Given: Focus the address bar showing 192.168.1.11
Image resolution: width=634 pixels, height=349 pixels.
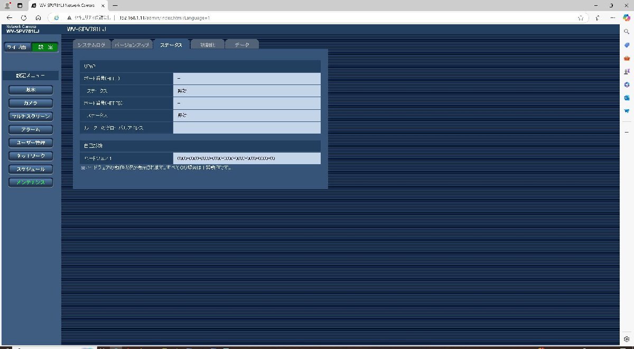Looking at the screenshot, I should pyautogui.click(x=317, y=17).
